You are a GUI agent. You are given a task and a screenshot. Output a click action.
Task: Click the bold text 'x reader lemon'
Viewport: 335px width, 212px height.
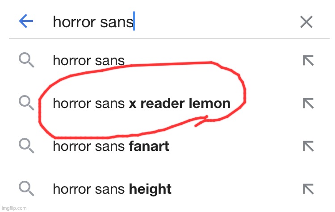180,104
